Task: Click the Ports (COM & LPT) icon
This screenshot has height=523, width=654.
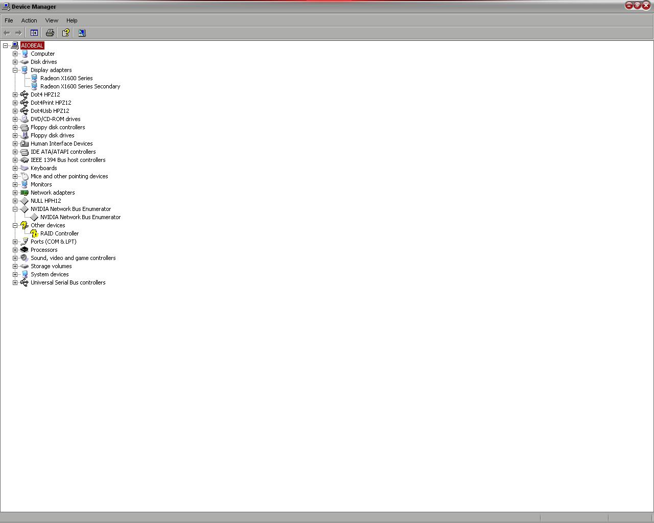Action: click(x=25, y=242)
